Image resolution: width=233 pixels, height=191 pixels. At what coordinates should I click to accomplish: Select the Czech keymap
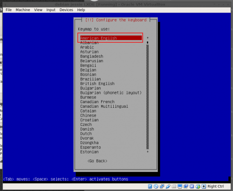pos(86,125)
